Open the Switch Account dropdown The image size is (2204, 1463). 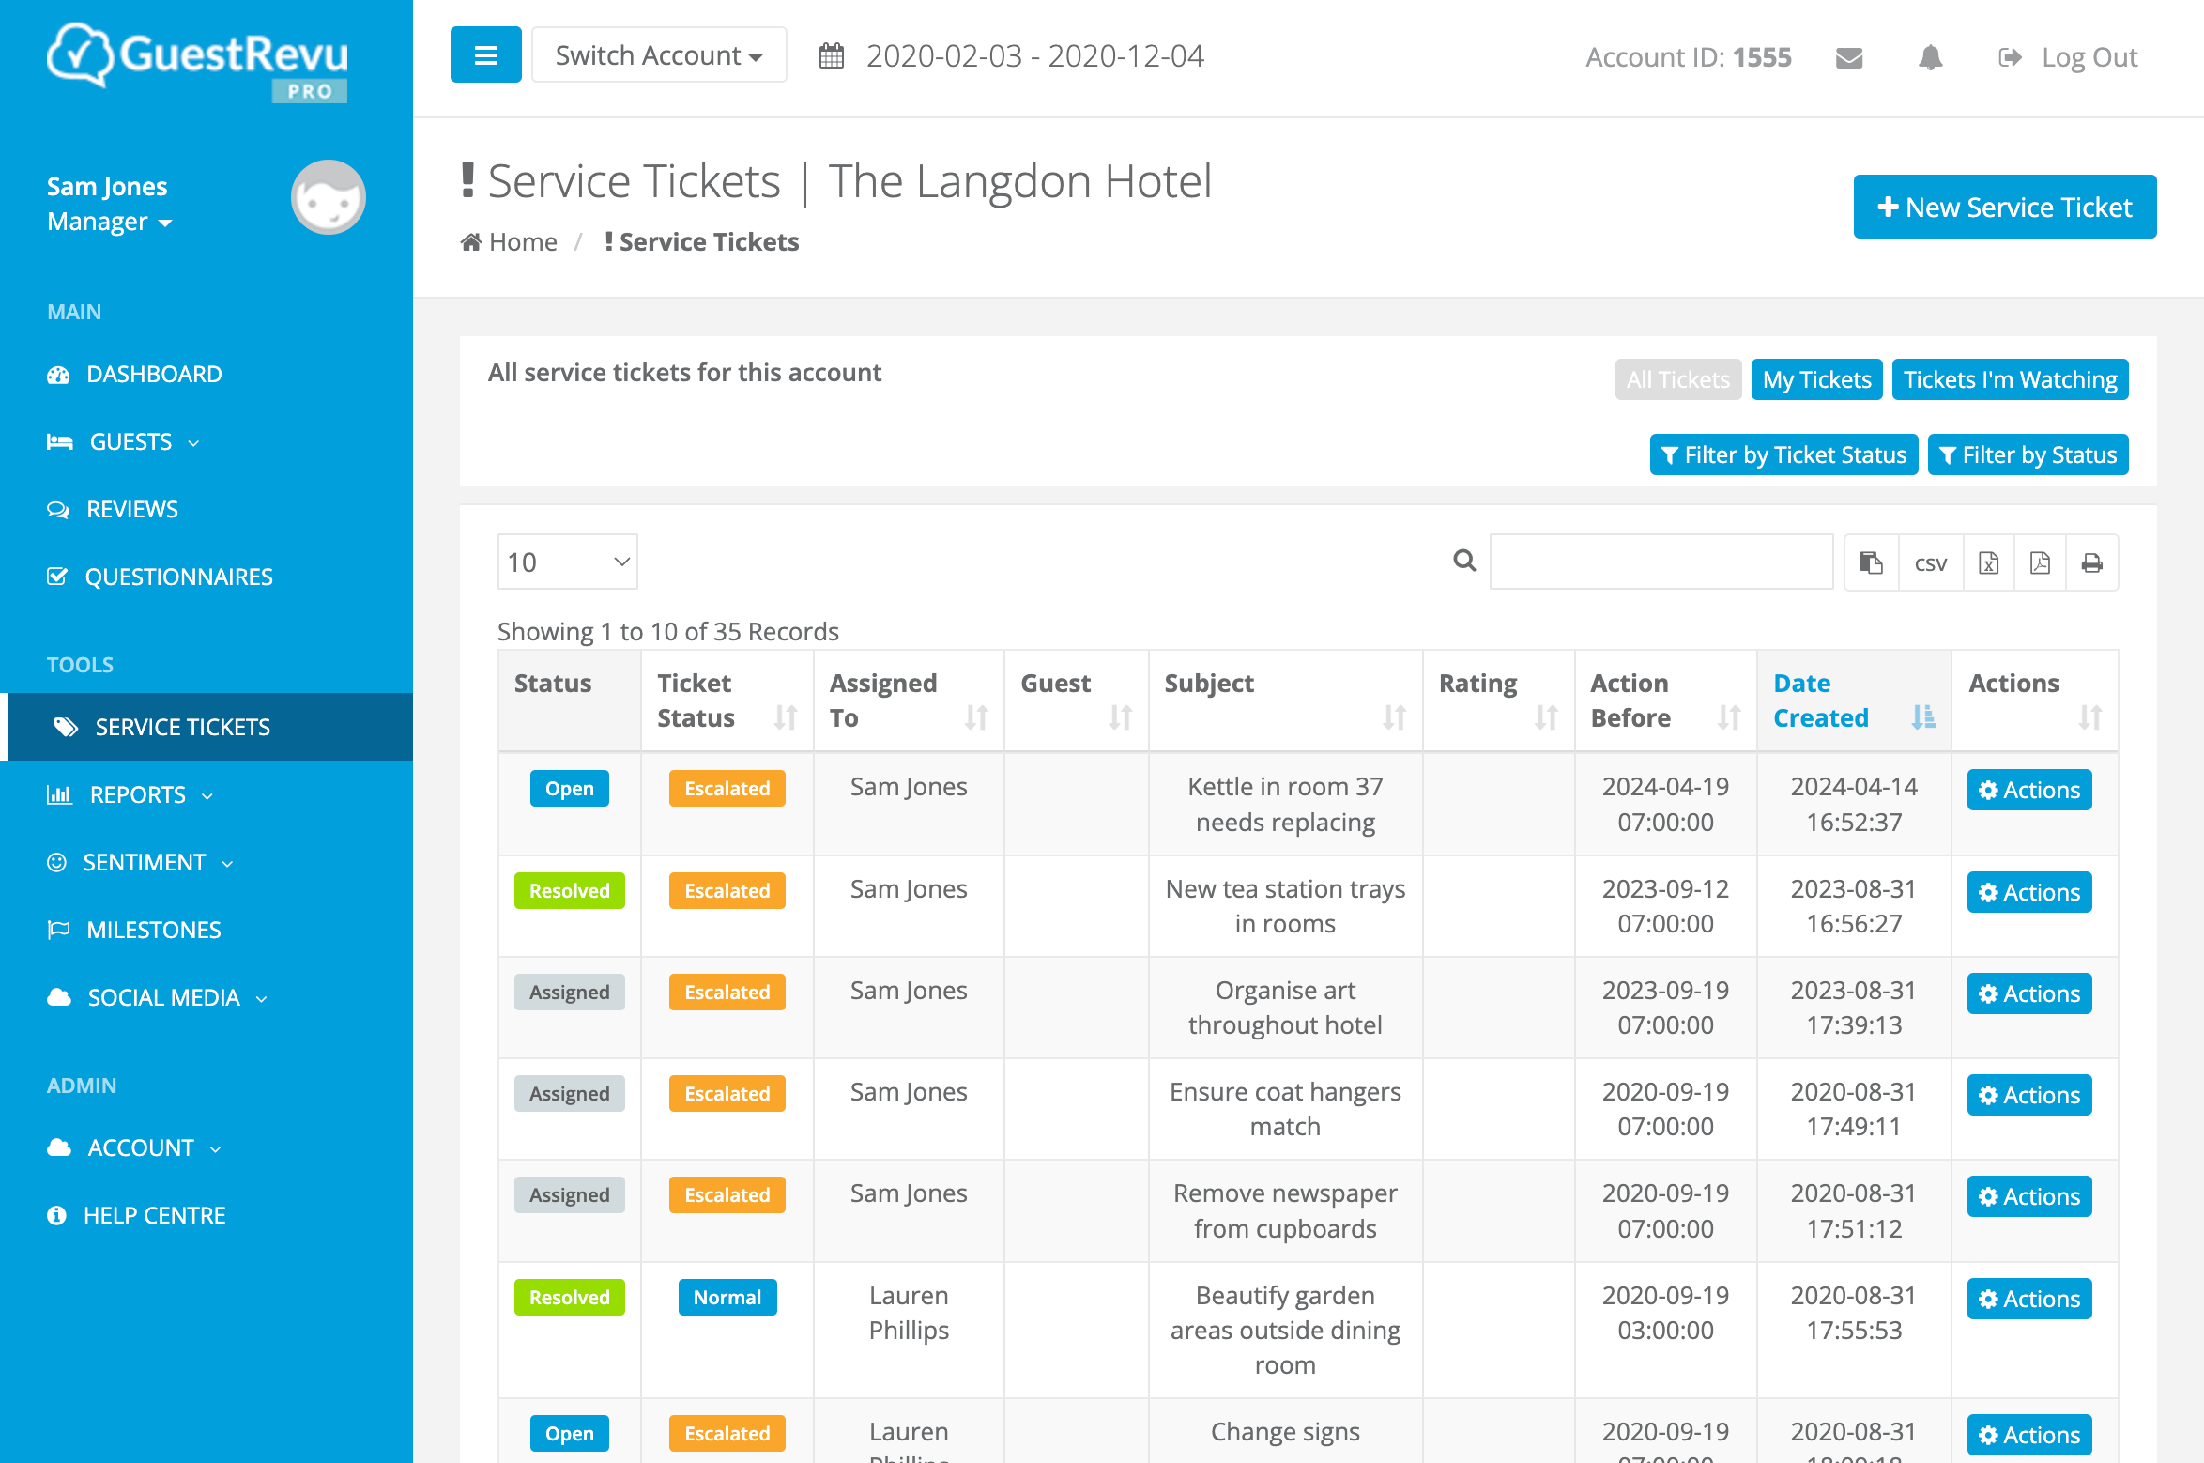(x=659, y=55)
